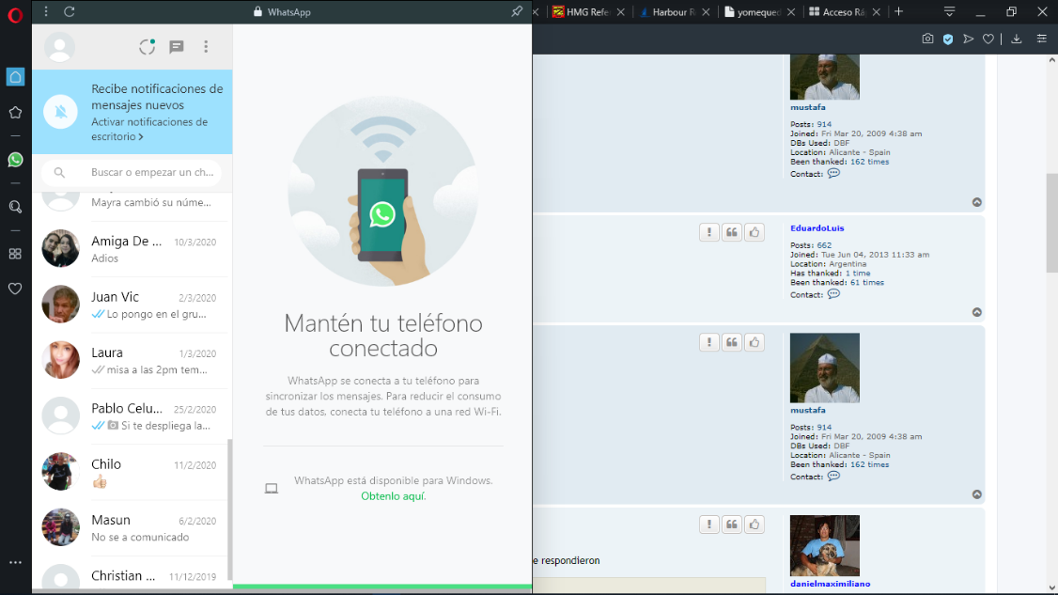
Task: Click WhatsApp chat list scrollbar
Action: click(229, 509)
